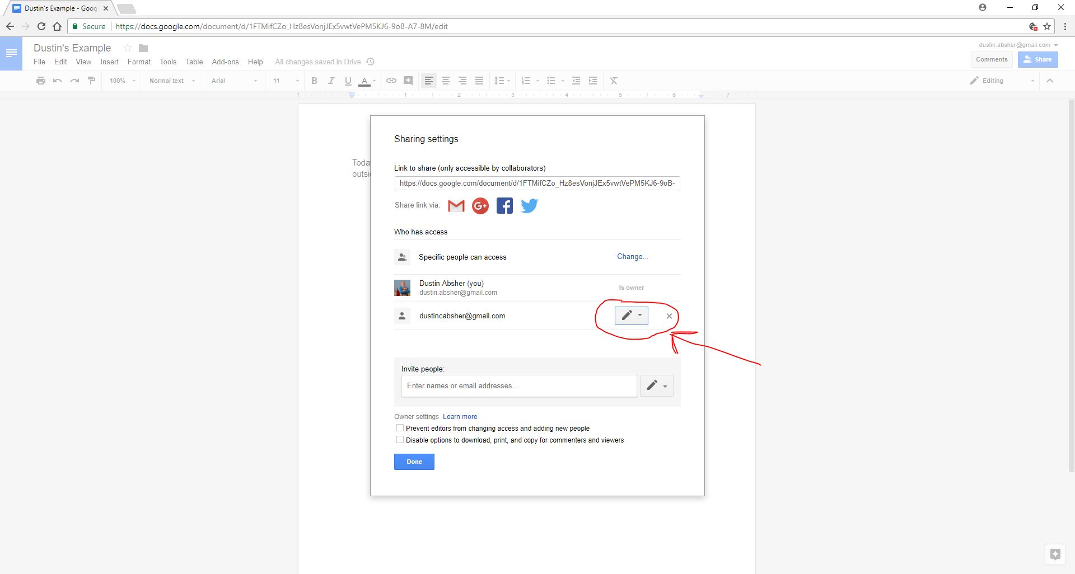Open Arial font dropdown
Screen dimensions: 1075x574
coord(234,81)
